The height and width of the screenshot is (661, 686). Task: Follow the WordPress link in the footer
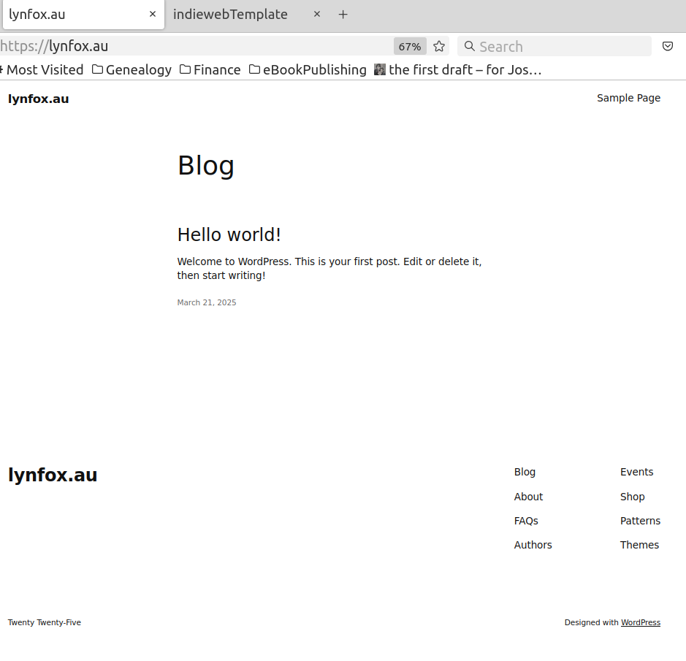click(x=641, y=622)
